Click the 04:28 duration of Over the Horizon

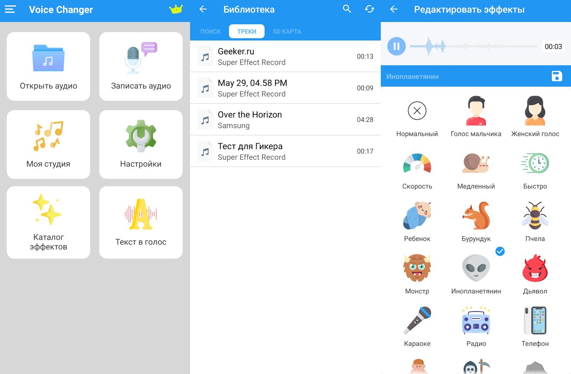365,120
